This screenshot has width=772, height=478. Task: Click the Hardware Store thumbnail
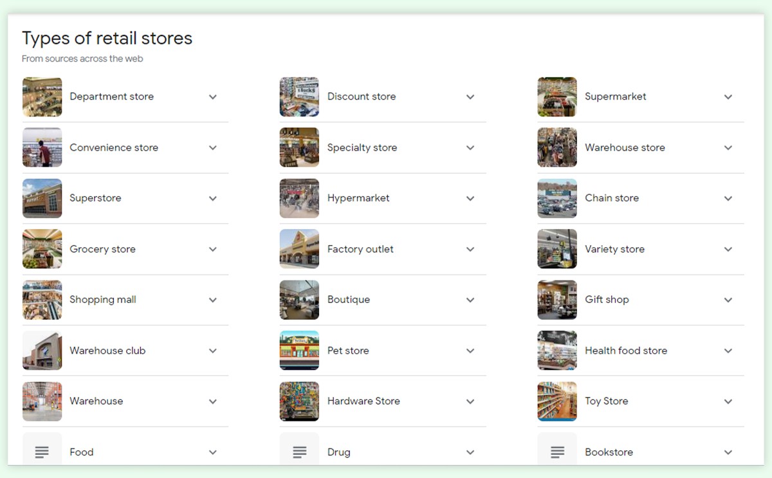(x=299, y=401)
